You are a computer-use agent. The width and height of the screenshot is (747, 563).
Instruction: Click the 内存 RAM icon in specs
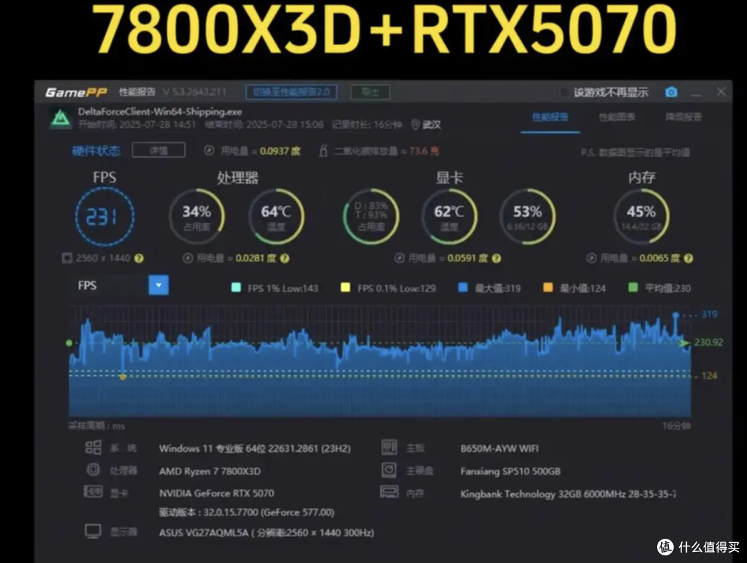click(x=389, y=492)
